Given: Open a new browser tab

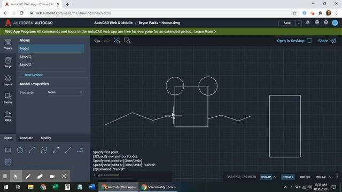Looking at the screenshot, I should click(x=68, y=4).
